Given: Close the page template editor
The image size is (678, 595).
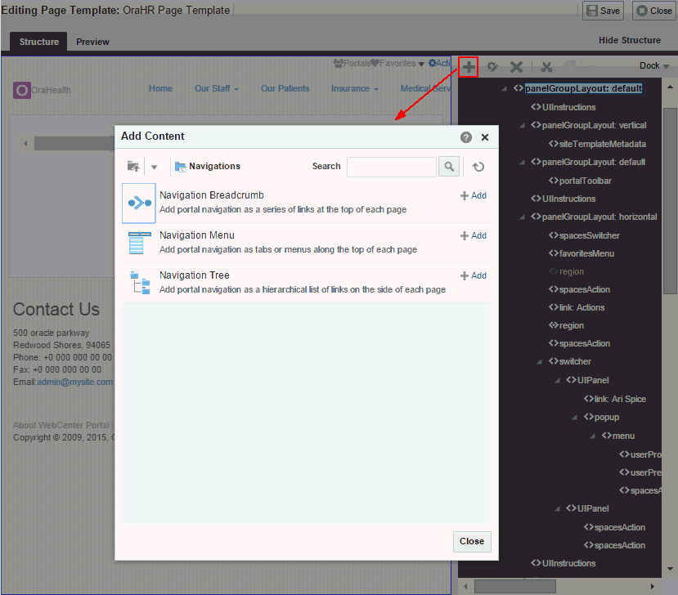Looking at the screenshot, I should tap(654, 11).
